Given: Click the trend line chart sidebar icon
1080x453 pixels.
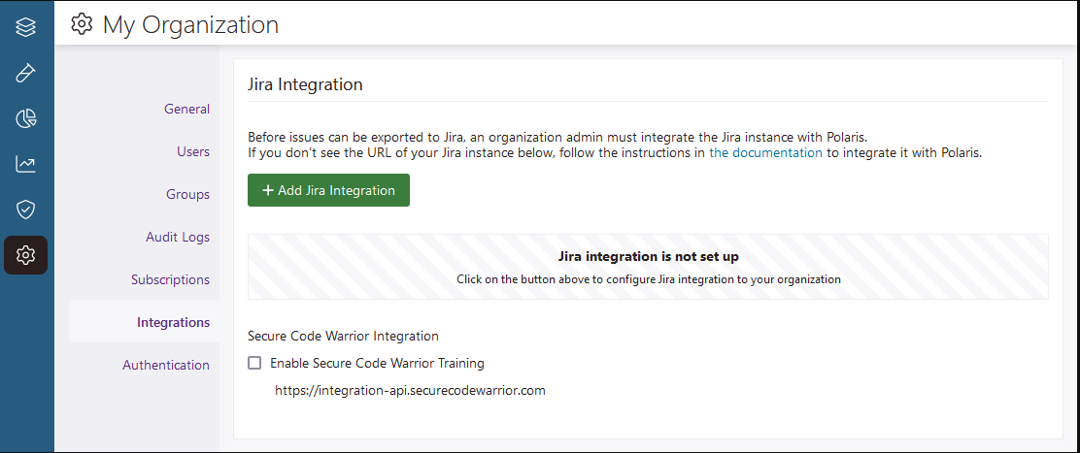Looking at the screenshot, I should coord(26,164).
